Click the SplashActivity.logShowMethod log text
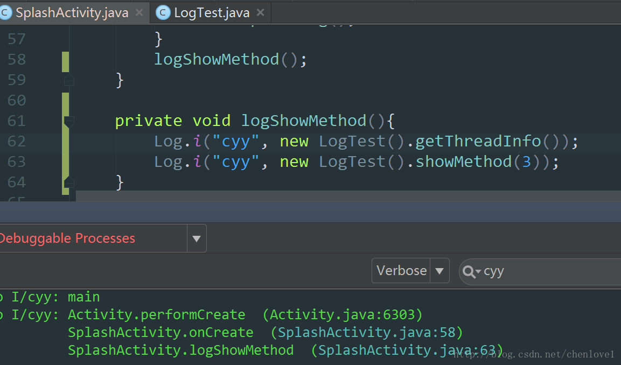 coord(180,350)
